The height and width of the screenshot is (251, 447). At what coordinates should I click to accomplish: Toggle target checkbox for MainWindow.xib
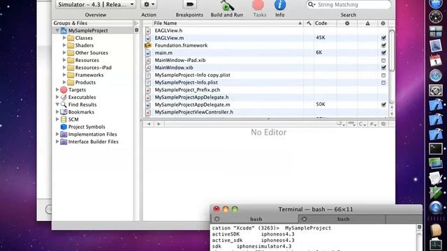click(x=383, y=68)
